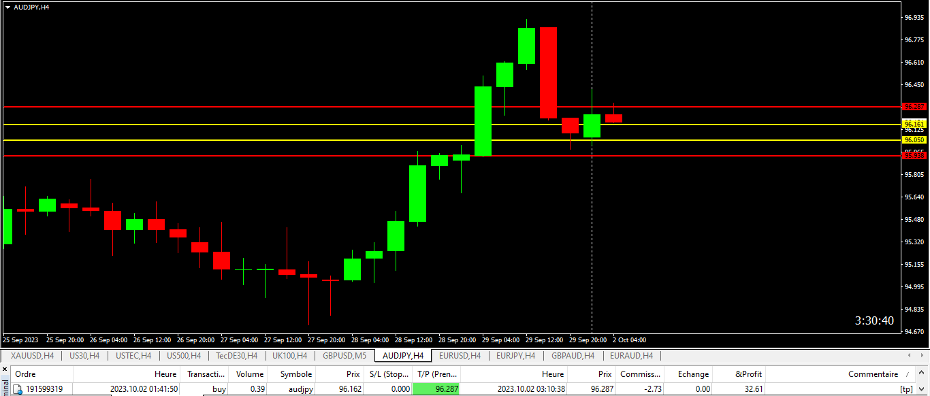Click the 2 Oct 04:00 time axis label
The image size is (930, 396).
629,340
